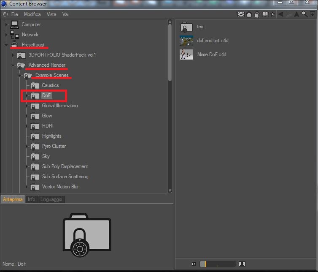Click the small thumbnail size icon
Image resolution: width=318 pixels, height=272 pixels.
[x=194, y=264]
